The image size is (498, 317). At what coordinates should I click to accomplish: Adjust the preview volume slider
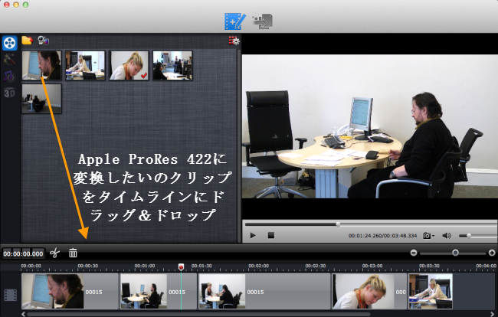point(478,236)
